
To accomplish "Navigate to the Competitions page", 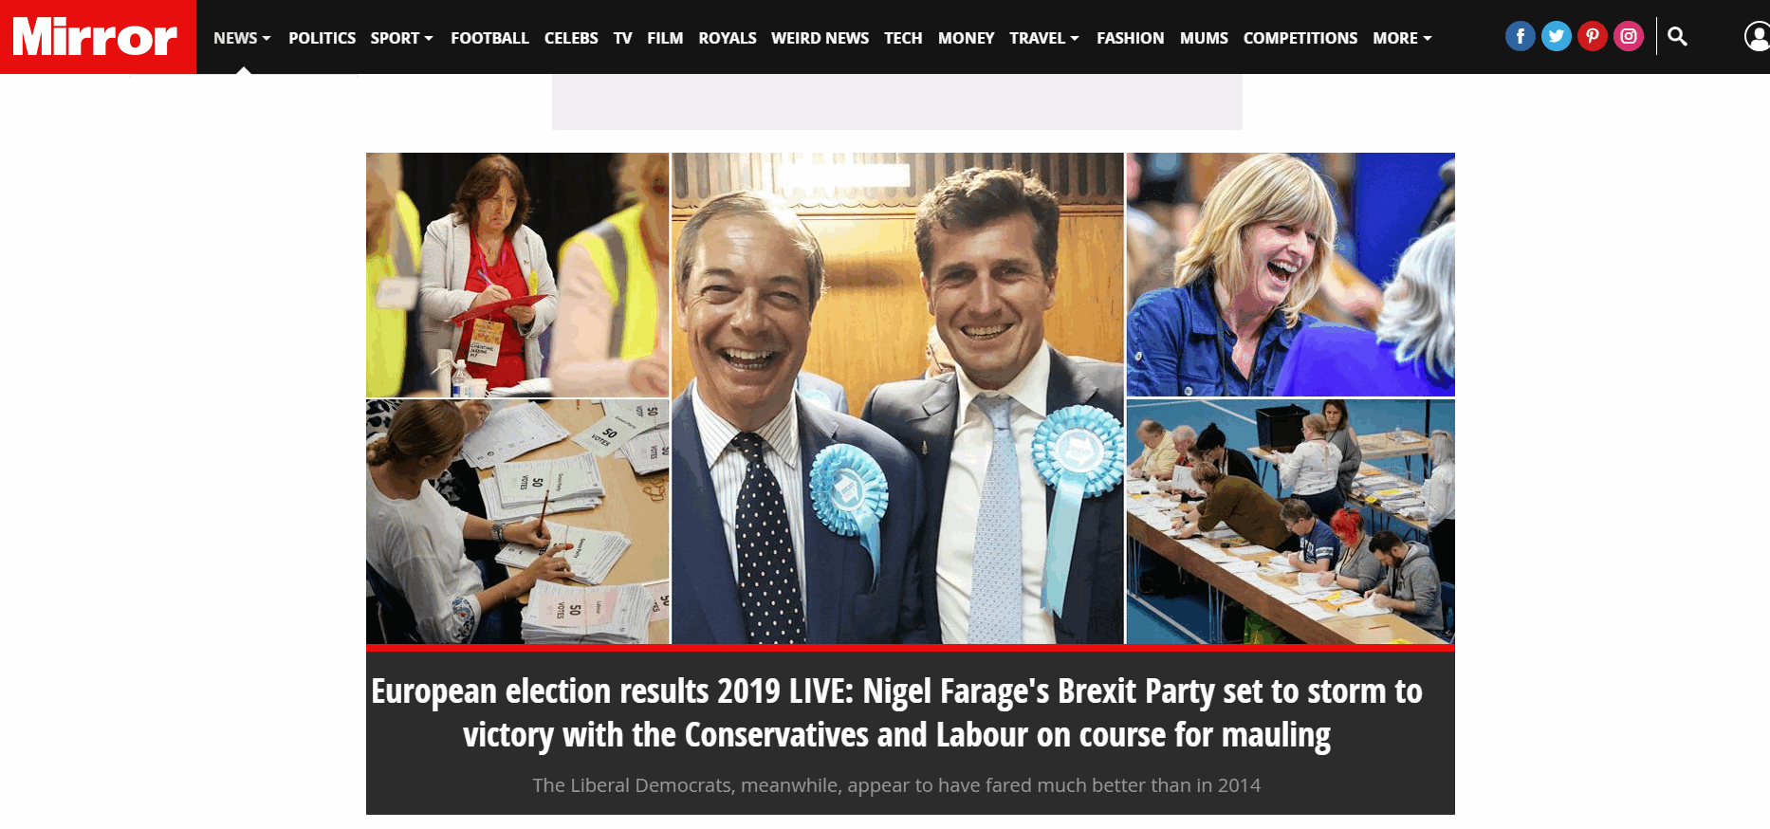I will (1300, 38).
